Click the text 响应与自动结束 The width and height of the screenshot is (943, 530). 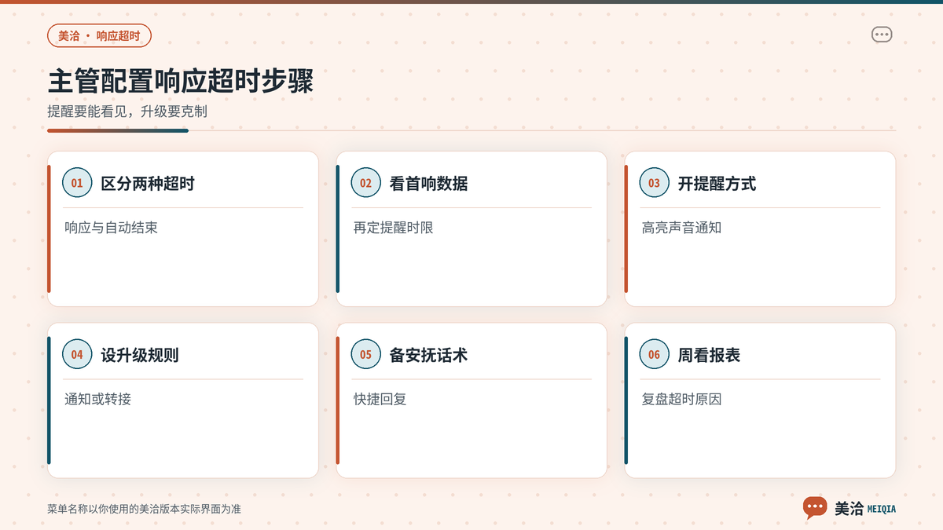(x=111, y=228)
